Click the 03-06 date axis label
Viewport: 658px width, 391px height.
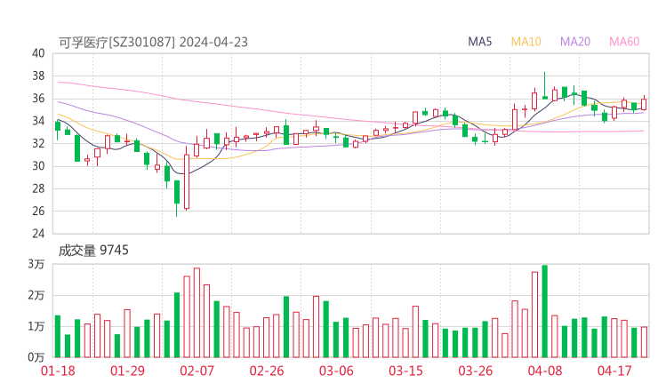[x=336, y=371]
